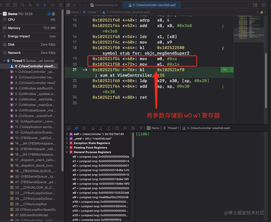271x222 pixels.
Task: Click the debug navigator scrollbar
Action: (x=63, y=90)
